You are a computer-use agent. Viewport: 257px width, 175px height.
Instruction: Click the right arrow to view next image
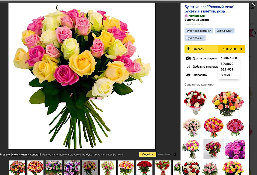(x=255, y=33)
